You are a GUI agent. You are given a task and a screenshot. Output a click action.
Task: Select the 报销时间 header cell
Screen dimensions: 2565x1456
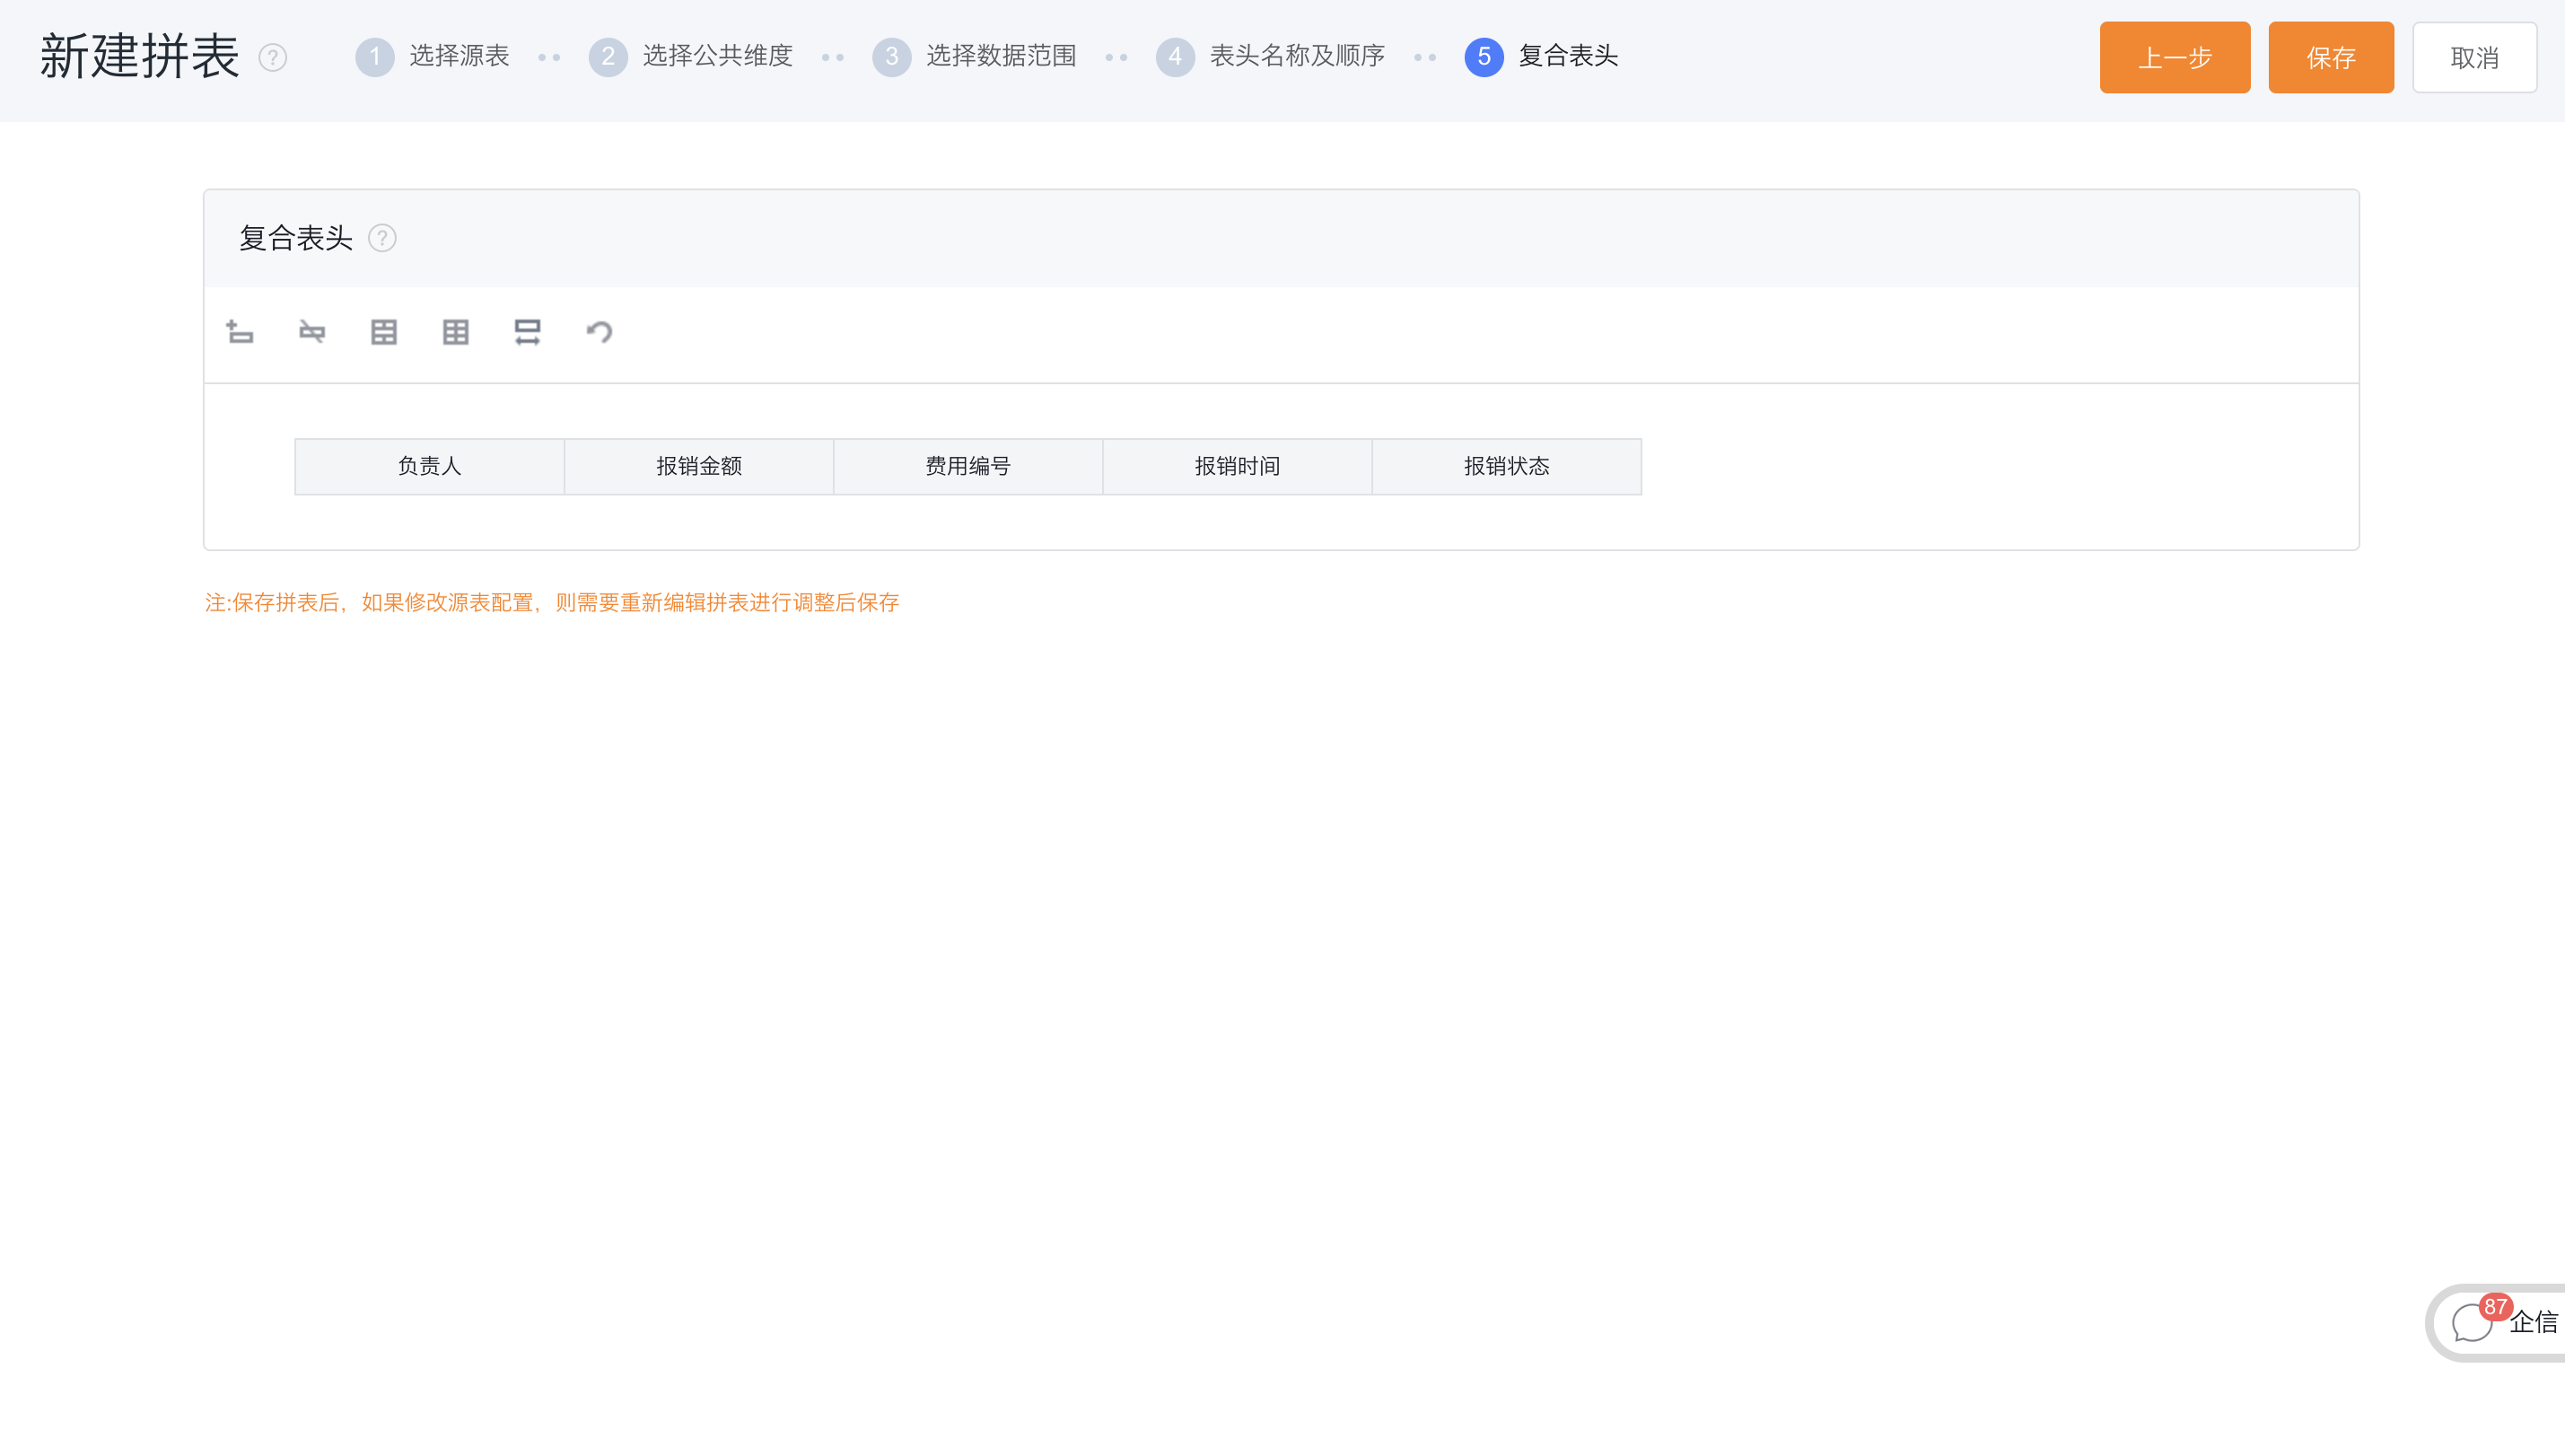[x=1238, y=467]
